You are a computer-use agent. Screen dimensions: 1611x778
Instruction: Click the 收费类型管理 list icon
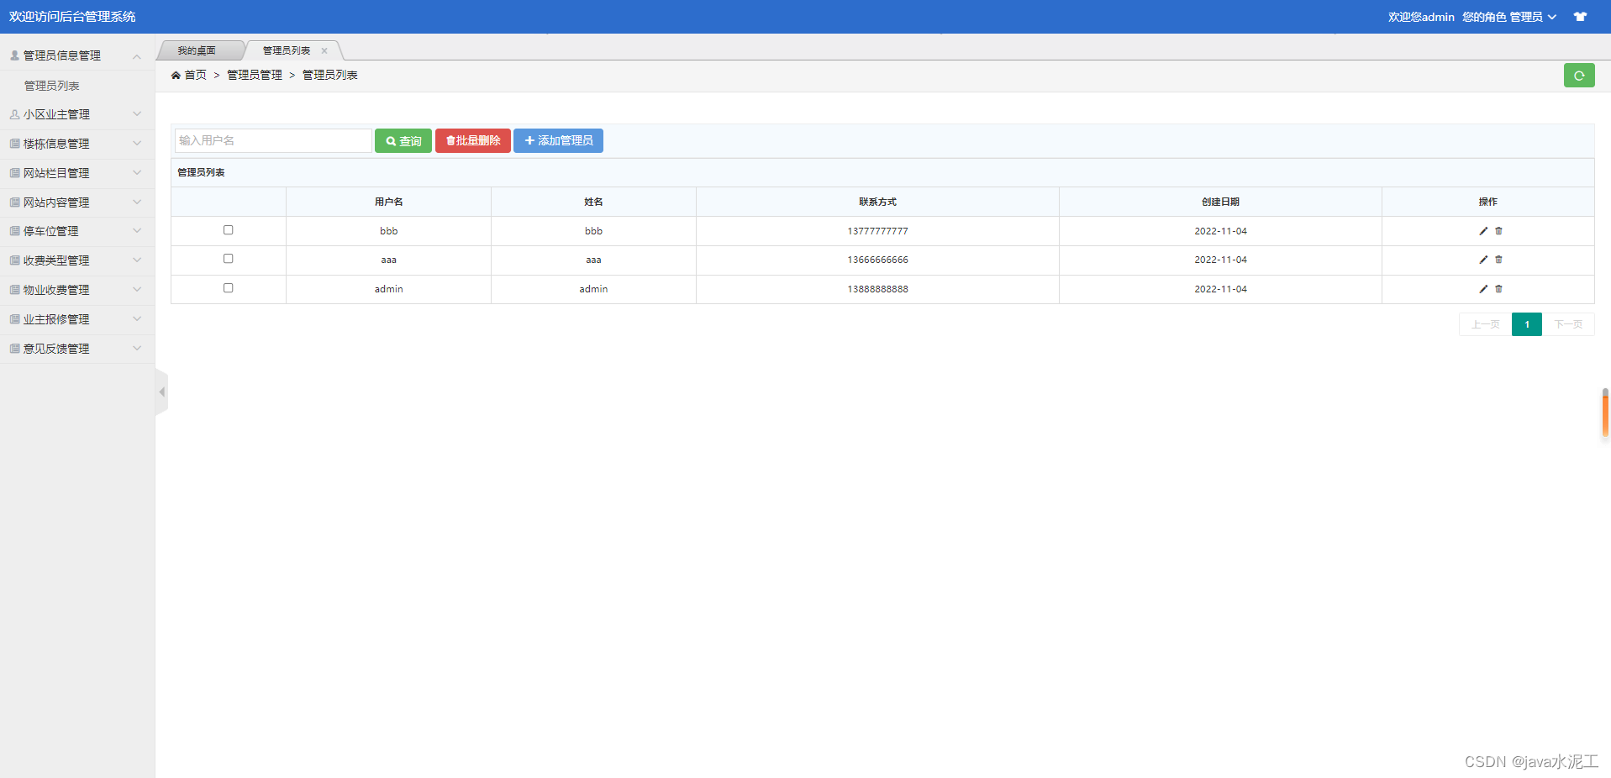(x=14, y=260)
